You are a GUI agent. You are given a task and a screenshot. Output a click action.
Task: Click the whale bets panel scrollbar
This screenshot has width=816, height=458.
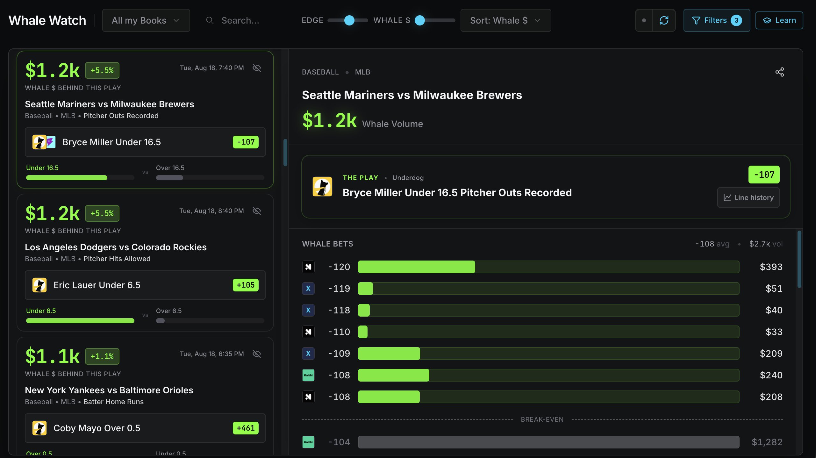pos(799,259)
